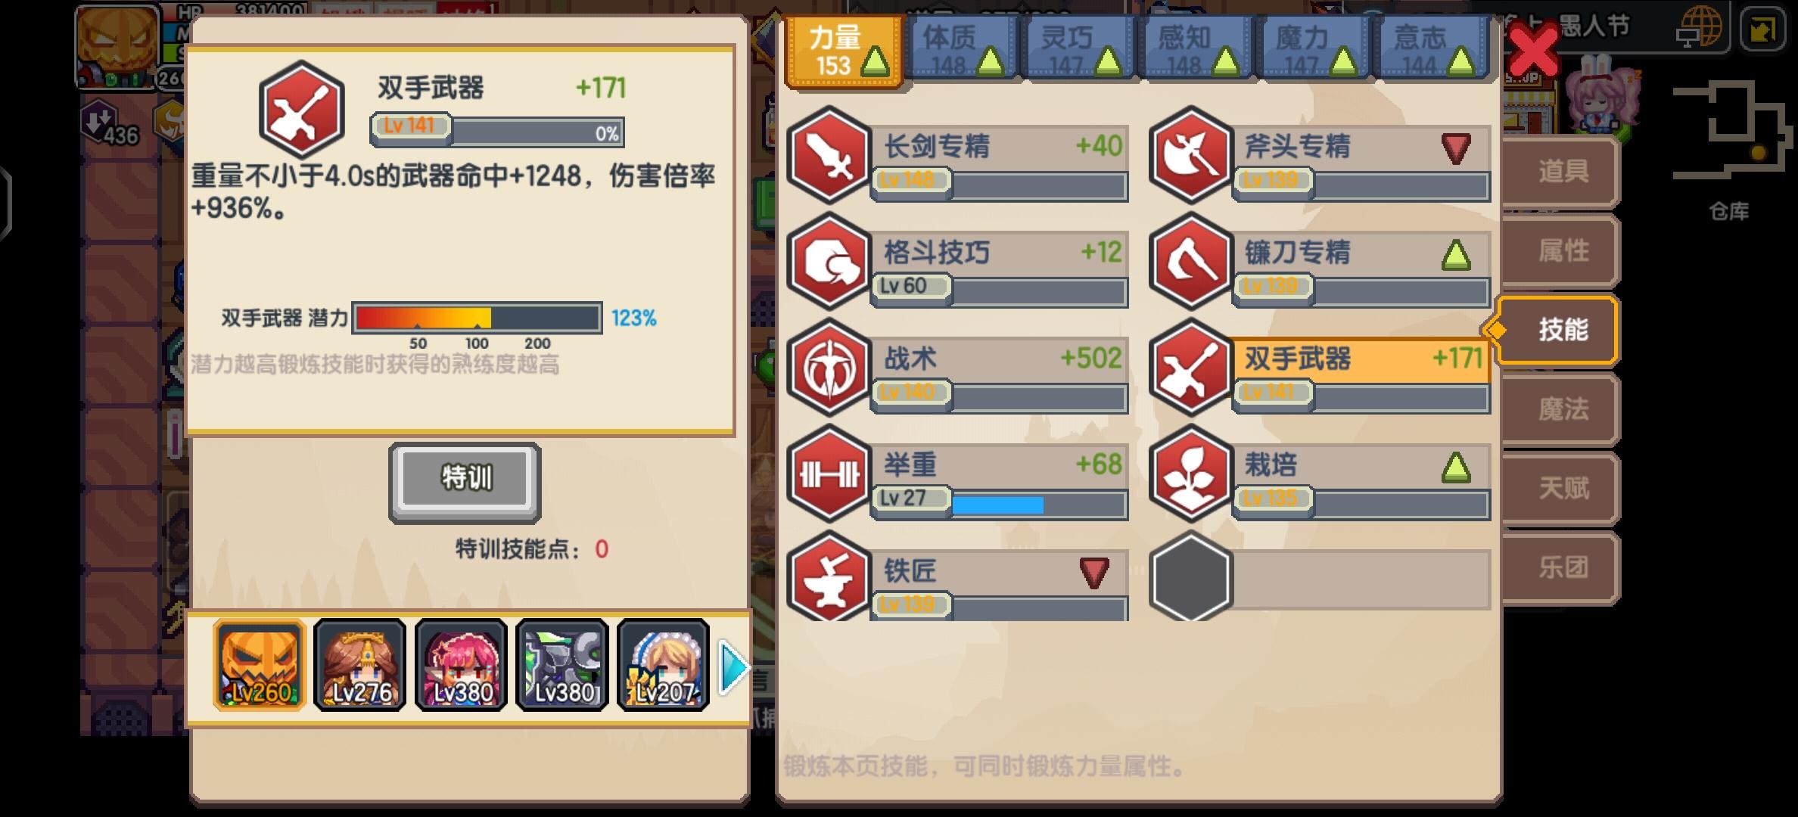The height and width of the screenshot is (817, 1798).
Task: Select the 栽培 plant skill icon
Action: click(1191, 474)
